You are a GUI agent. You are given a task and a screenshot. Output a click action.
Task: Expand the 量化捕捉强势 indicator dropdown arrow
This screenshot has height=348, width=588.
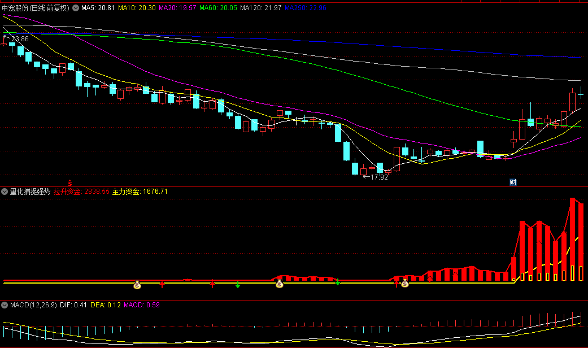pyautogui.click(x=5, y=192)
